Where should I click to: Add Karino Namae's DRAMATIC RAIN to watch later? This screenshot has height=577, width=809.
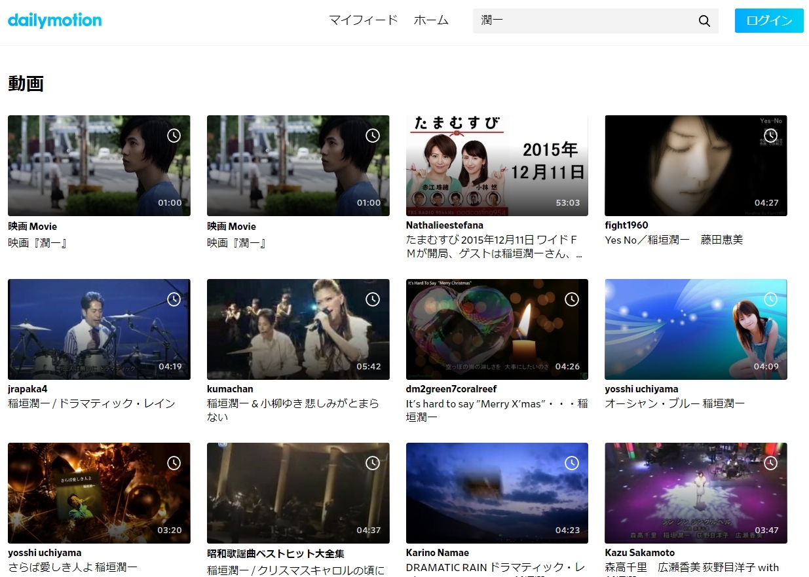click(572, 463)
